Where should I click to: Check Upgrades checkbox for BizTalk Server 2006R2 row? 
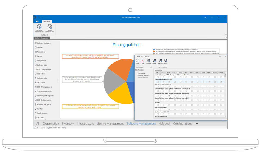221,114
